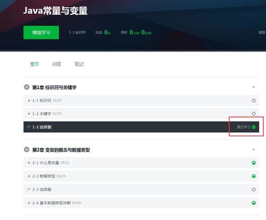Image resolution: width=266 pixels, height=220 pixels.
Task: Open lesson 2-4 基本数据类型详解
Action: [x=142, y=203]
